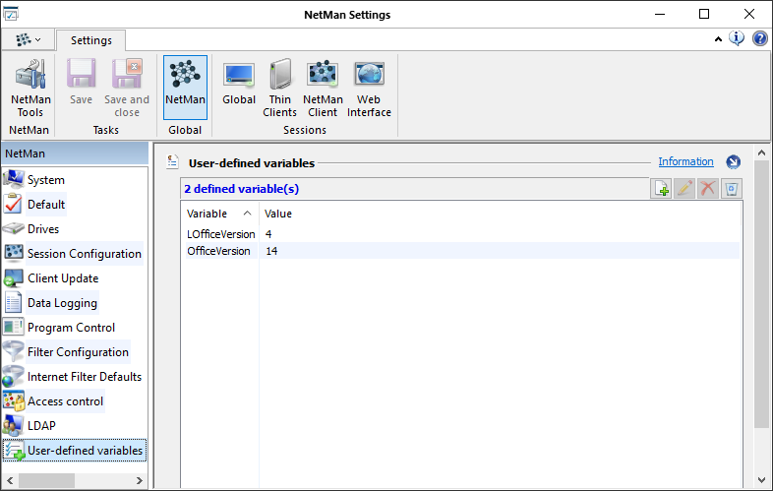Click the blue arrow button beside Information
Screen dimensions: 773x491
(x=733, y=162)
